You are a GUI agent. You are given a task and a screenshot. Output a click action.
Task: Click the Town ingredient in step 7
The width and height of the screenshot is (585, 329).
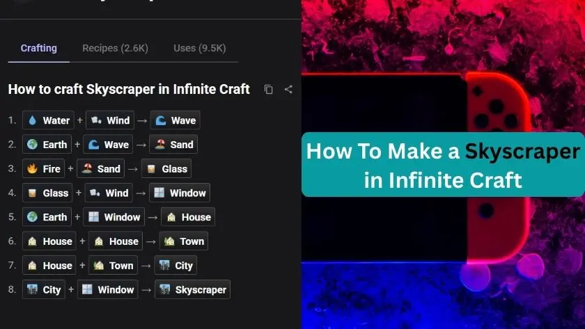(113, 265)
